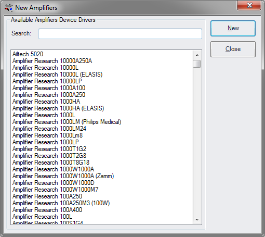Click the New button
265x237 pixels.
(x=233, y=28)
